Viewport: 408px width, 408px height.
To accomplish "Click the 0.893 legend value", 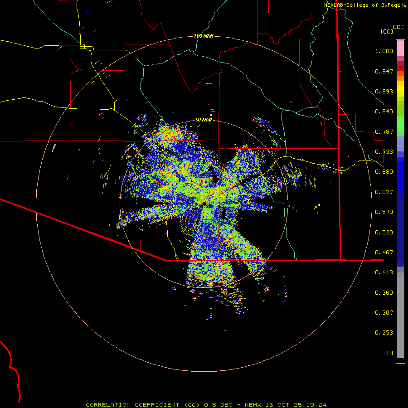I will pyautogui.click(x=384, y=91).
